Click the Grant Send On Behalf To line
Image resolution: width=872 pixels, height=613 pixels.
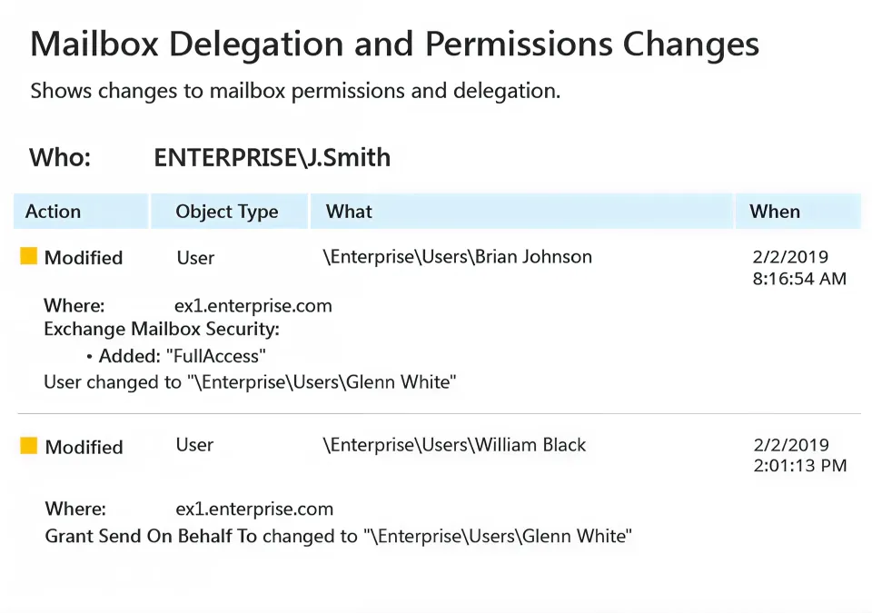[338, 537]
